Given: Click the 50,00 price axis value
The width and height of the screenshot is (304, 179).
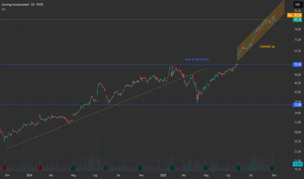Looking at the screenshot, I should [297, 75].
